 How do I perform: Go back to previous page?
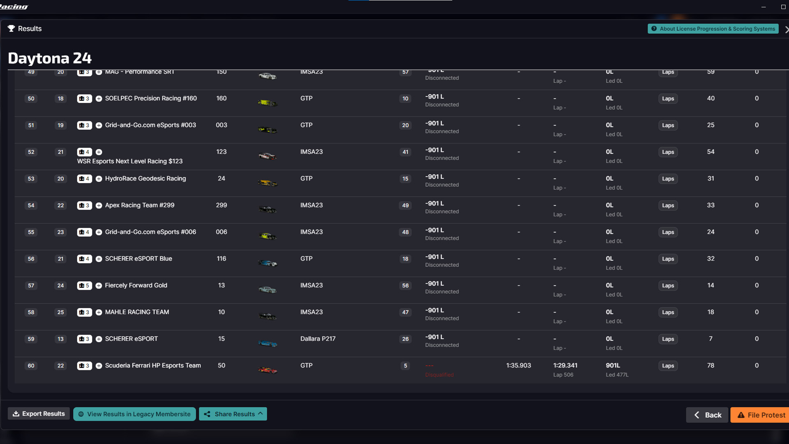(707, 415)
